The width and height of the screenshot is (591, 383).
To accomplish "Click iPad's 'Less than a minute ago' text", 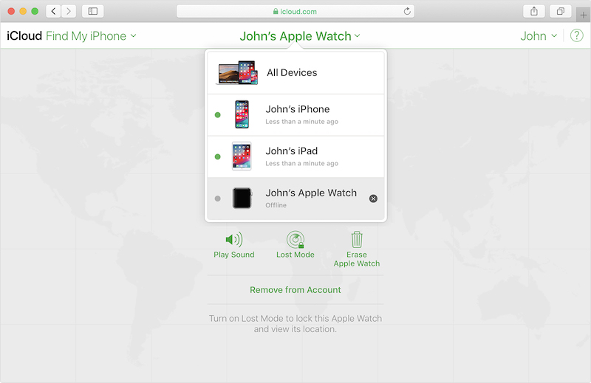I will click(301, 163).
